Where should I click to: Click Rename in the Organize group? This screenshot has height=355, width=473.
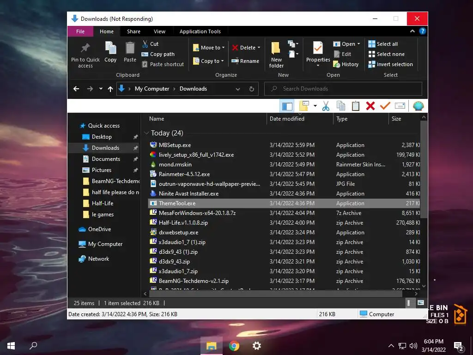[245, 61]
